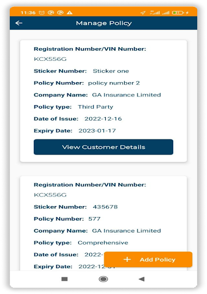
Task: Tap the 'Sticker one' sticker value
Action: click(111, 71)
